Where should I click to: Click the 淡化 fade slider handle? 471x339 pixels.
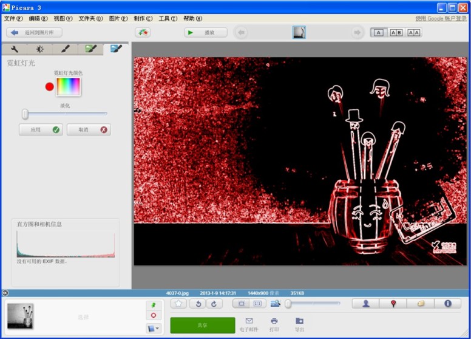pos(25,114)
